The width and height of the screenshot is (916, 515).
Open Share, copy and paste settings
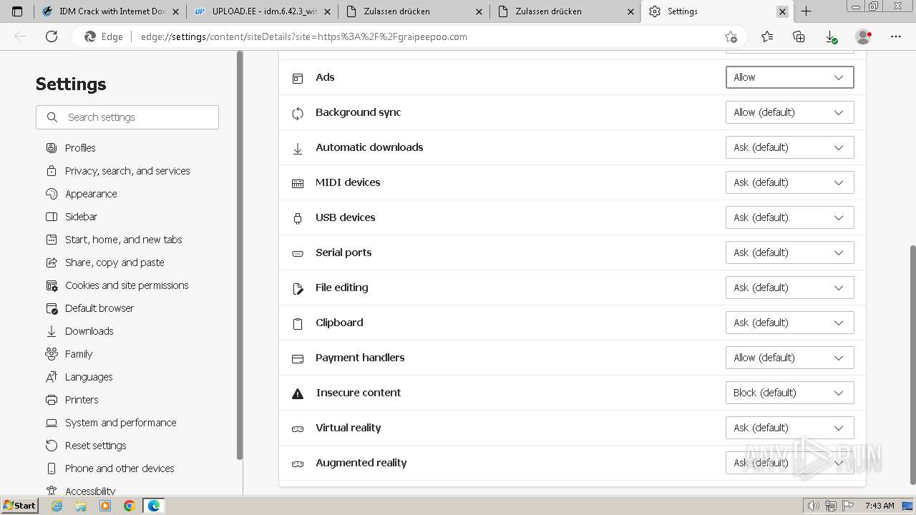click(114, 263)
